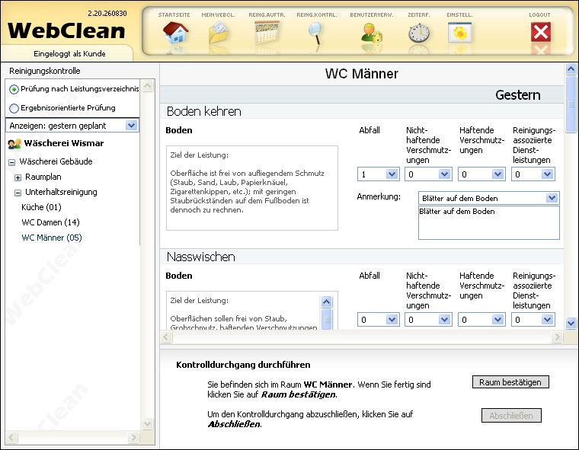Open the Zeiterfassung stopwatch icon

pos(418,33)
